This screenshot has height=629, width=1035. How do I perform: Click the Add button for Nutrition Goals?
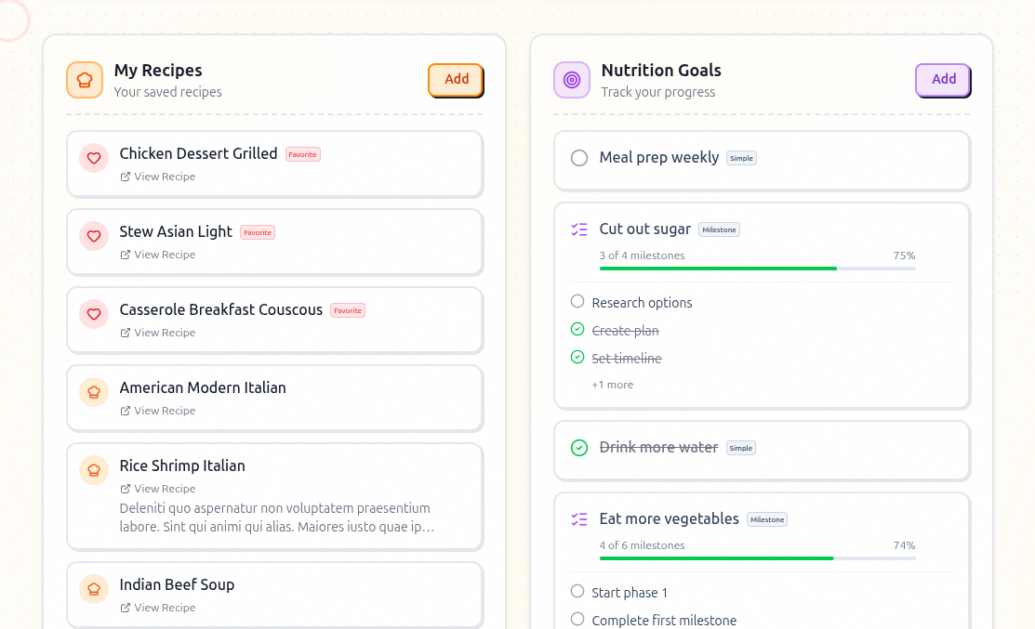pos(942,80)
